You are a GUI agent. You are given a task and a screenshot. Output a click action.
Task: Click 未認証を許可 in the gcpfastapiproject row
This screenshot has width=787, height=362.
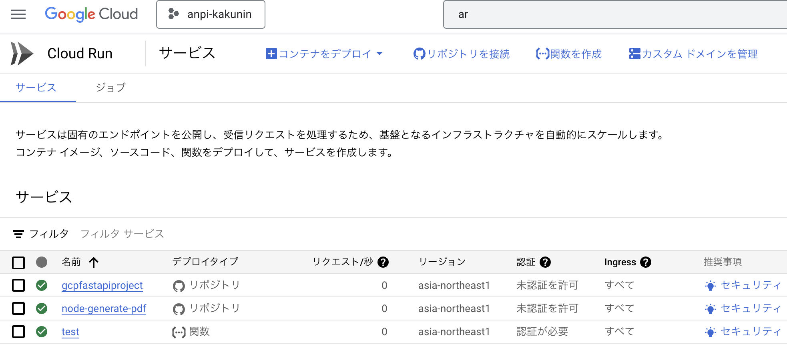point(547,285)
